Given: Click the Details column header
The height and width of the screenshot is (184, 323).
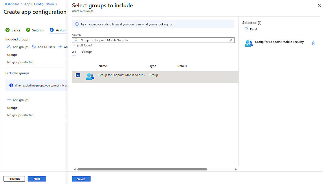Looking at the screenshot, I should 182,66.
